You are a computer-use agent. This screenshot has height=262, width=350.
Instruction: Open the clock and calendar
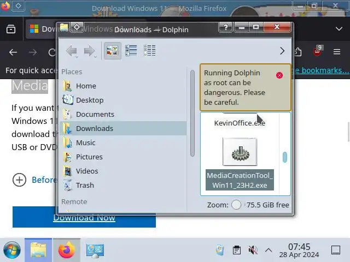pos(299,250)
